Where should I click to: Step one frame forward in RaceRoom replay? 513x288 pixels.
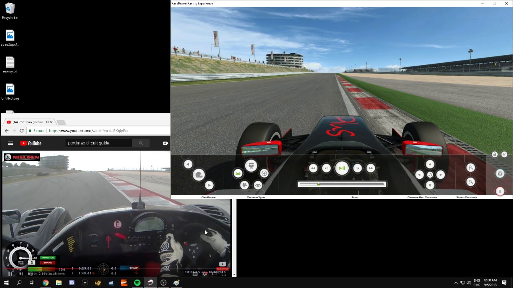point(357,168)
